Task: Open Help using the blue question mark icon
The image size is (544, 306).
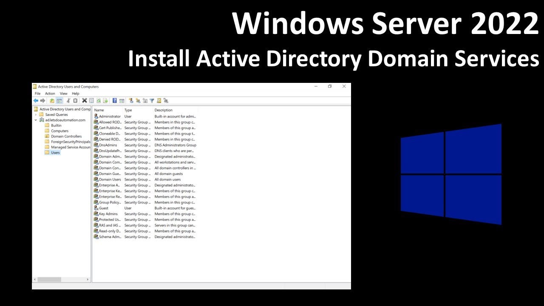Action: pos(114,101)
